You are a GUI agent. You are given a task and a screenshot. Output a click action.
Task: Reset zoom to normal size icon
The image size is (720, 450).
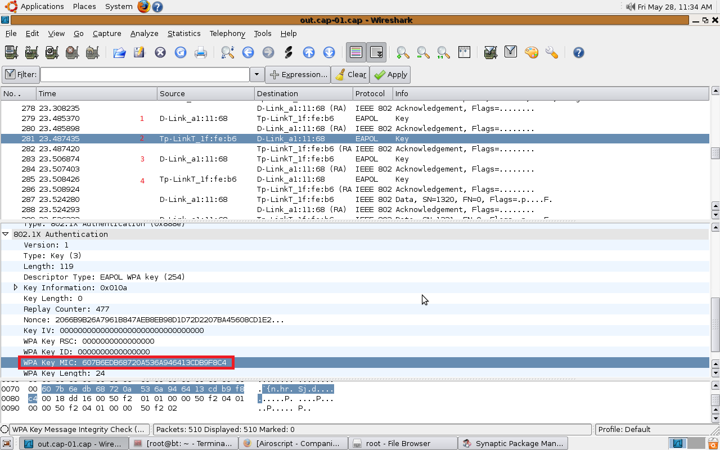coord(443,52)
